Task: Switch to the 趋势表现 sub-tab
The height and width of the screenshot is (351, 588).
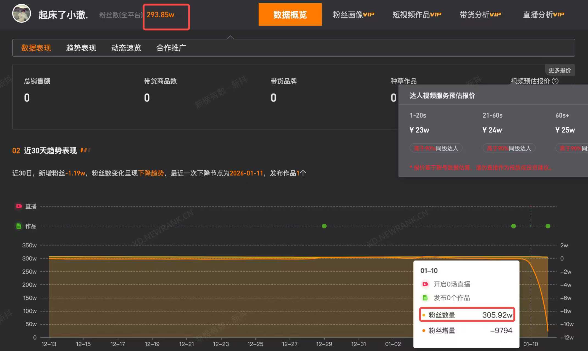Action: [x=81, y=48]
